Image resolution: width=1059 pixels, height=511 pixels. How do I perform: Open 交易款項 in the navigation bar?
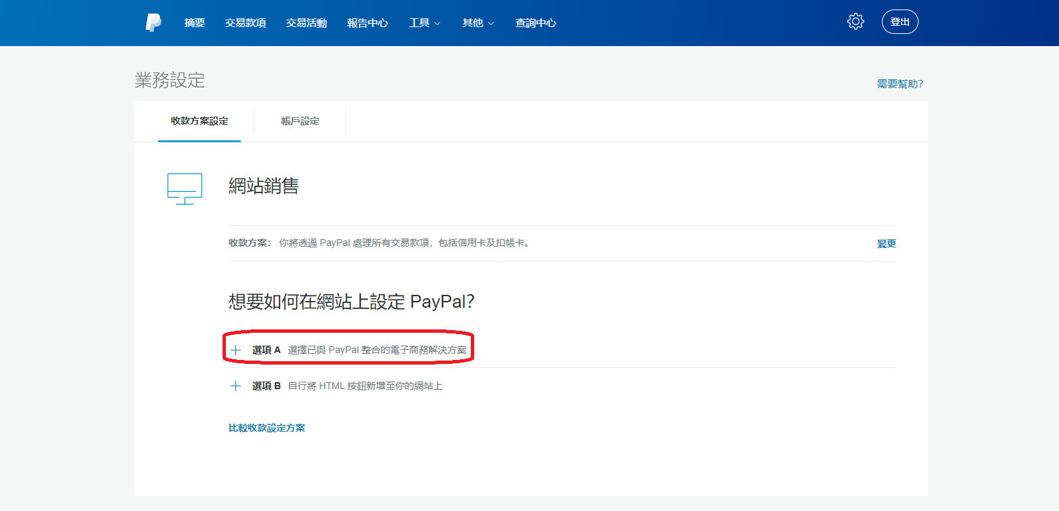click(x=246, y=23)
